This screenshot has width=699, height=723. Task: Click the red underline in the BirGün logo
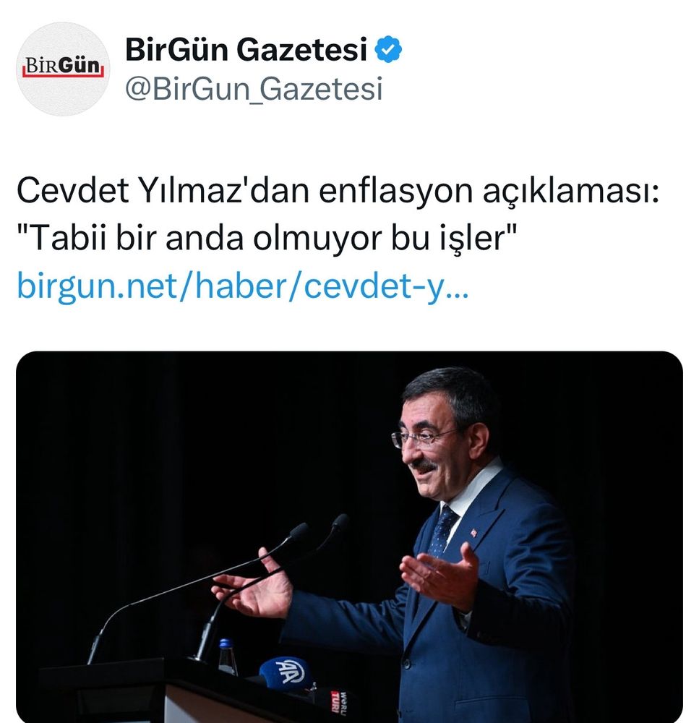[63, 74]
